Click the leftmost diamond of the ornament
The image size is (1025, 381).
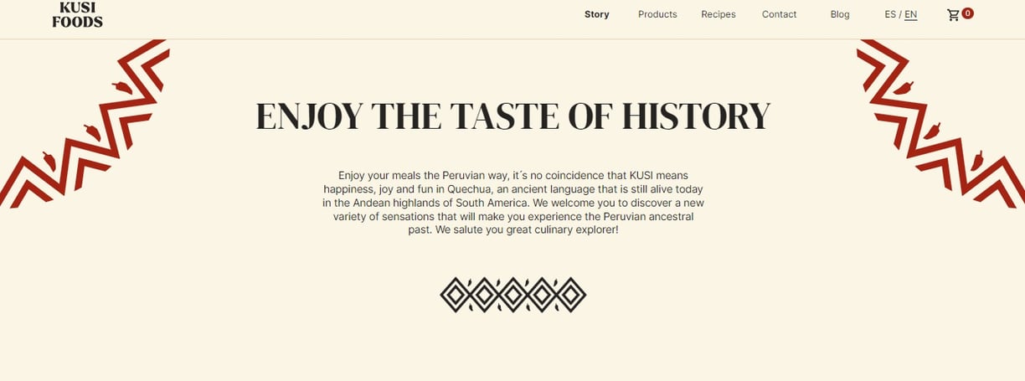click(456, 295)
